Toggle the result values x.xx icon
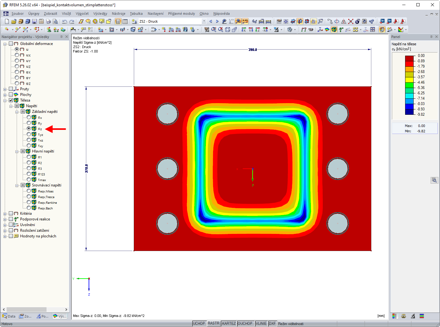Image resolution: width=440 pixels, height=327 pixels. click(x=245, y=21)
